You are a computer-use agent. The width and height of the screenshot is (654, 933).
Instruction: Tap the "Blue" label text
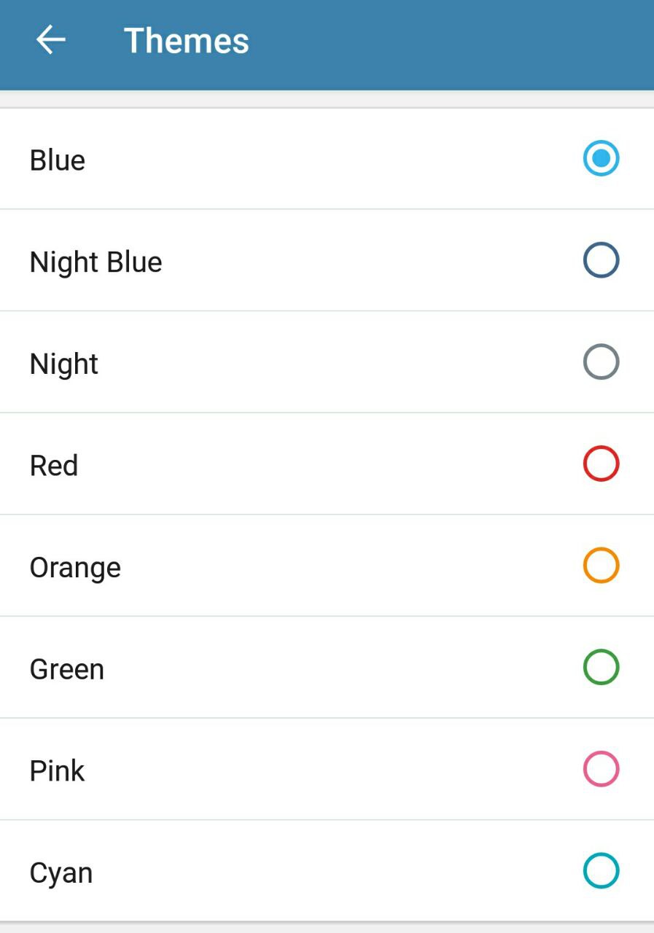(58, 160)
